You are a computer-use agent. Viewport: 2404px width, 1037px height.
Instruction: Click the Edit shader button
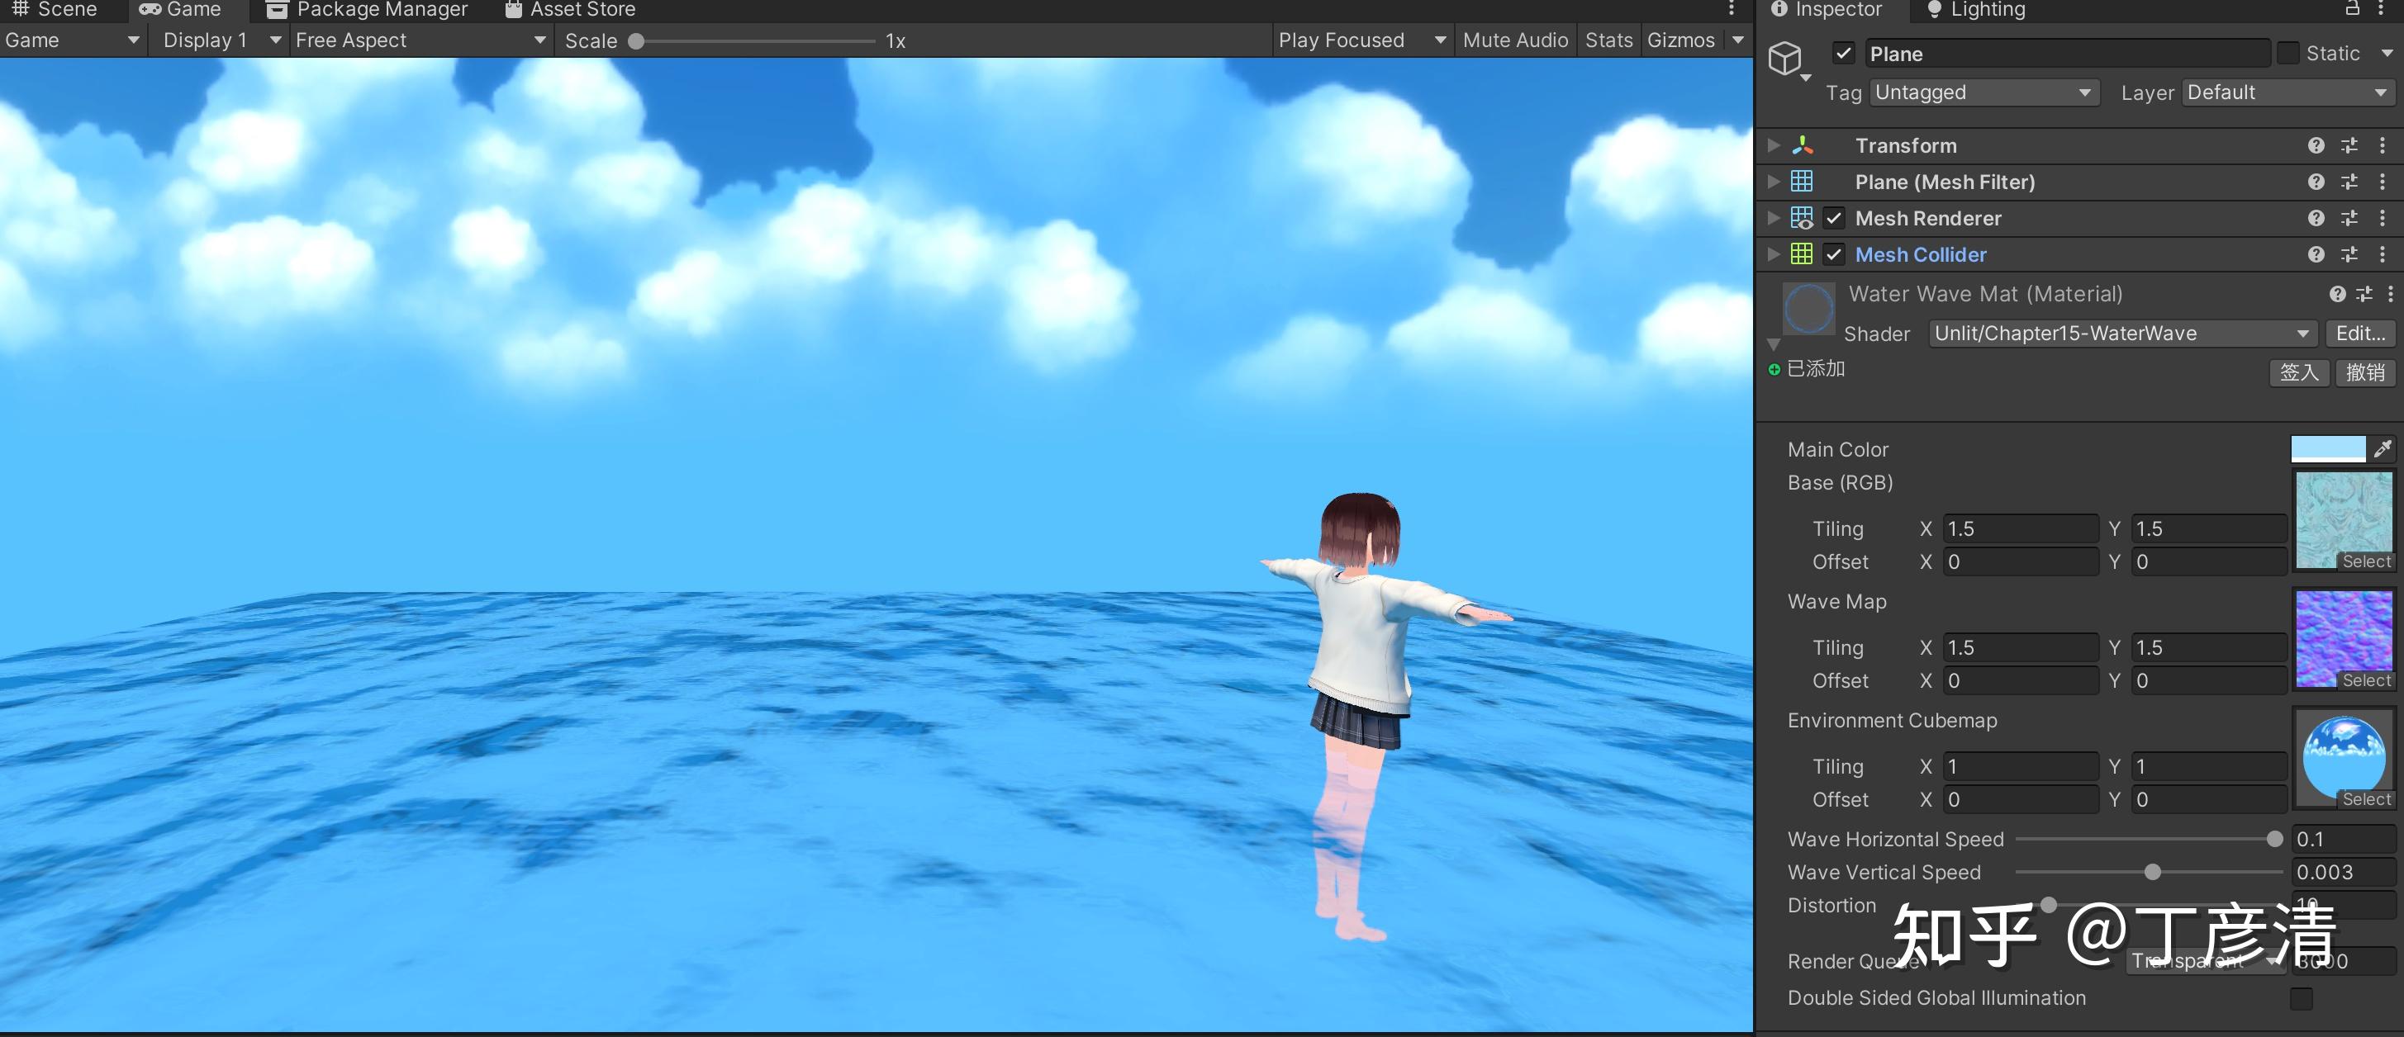[x=2359, y=333]
